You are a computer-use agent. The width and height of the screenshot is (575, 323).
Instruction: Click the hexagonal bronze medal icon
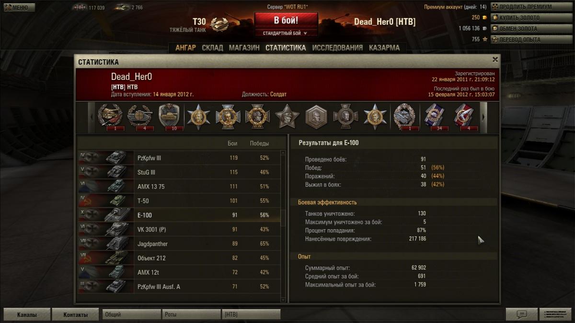pos(316,117)
